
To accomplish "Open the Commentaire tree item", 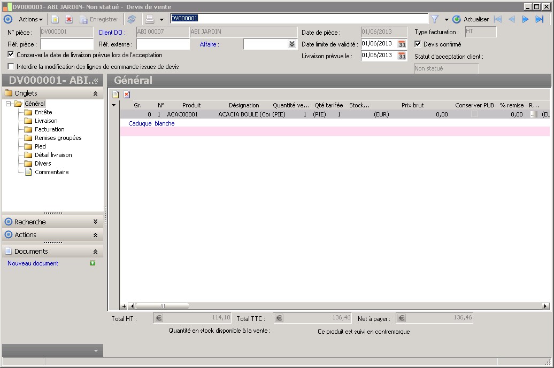I will 51,172.
